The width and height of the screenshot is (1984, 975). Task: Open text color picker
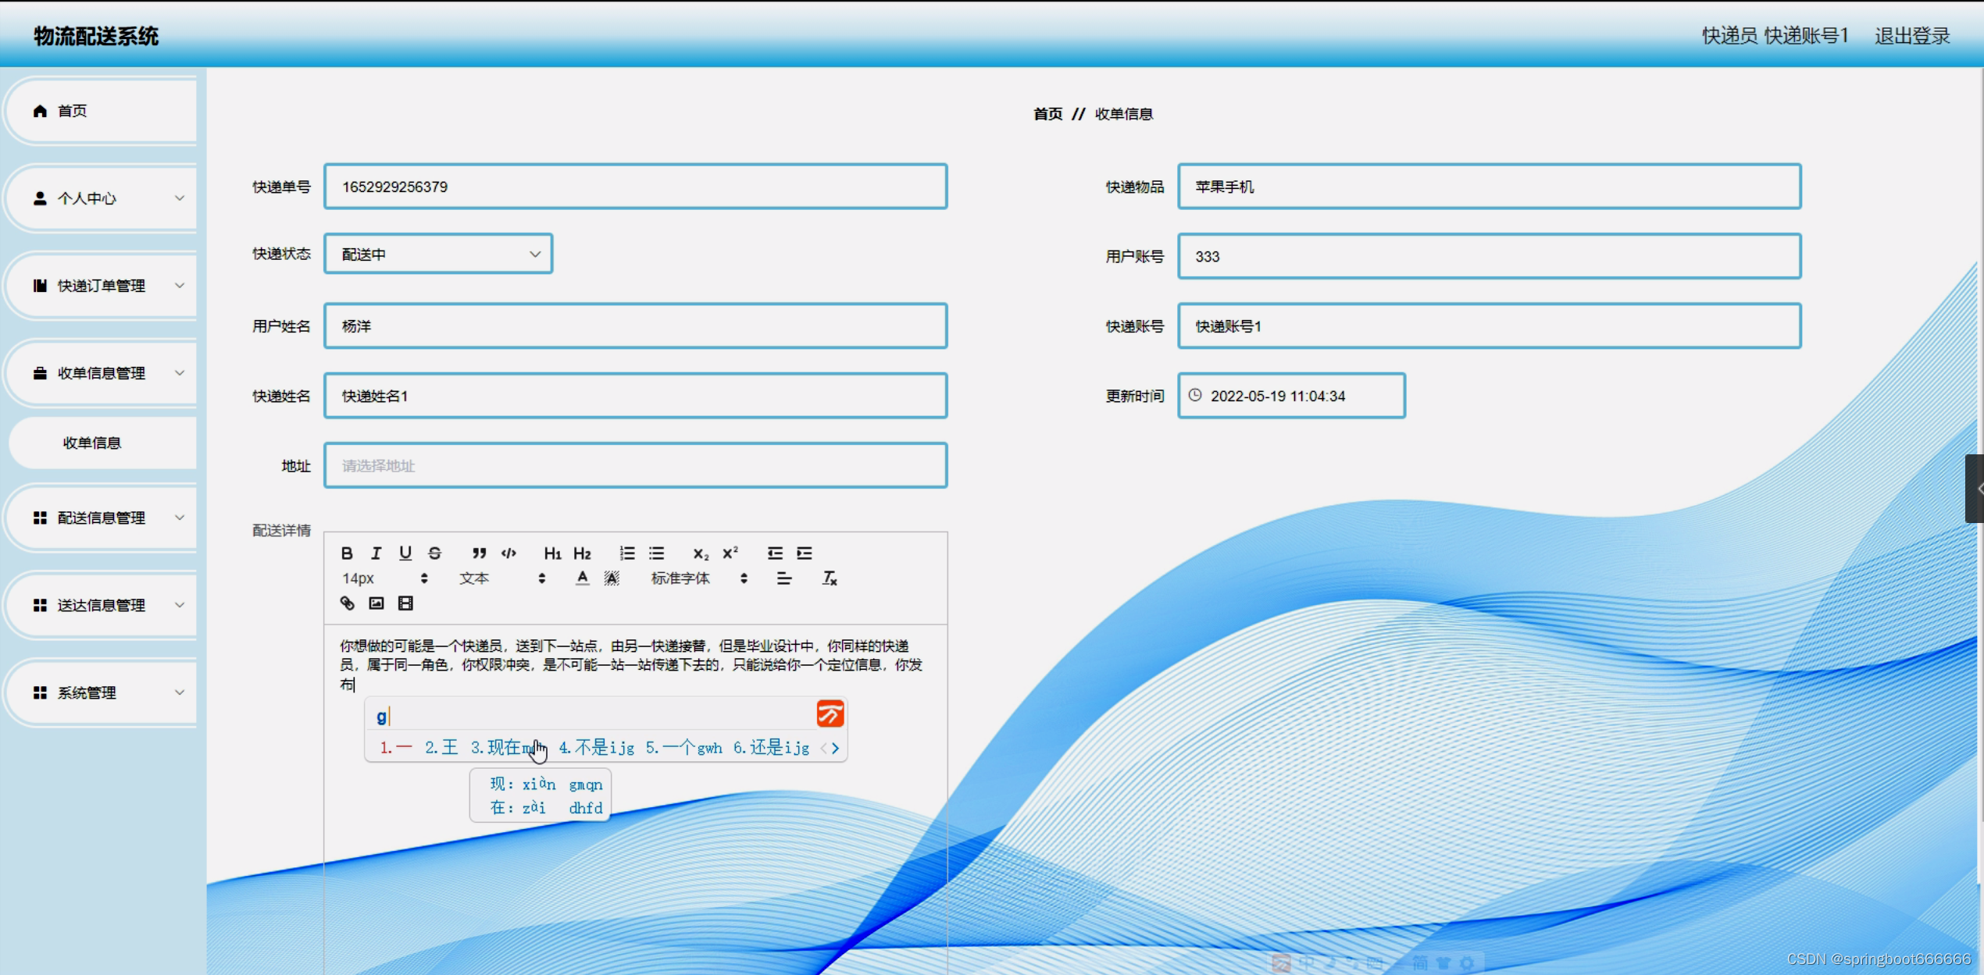click(x=582, y=578)
